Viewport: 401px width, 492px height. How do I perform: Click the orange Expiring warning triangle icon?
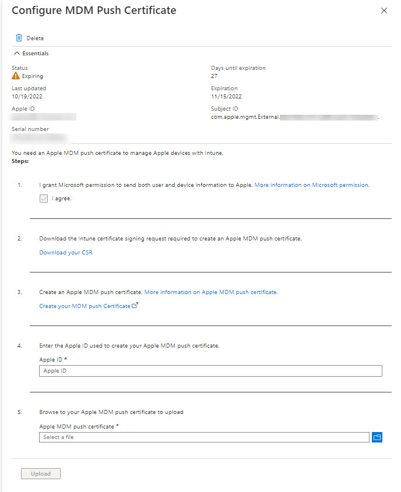16,76
